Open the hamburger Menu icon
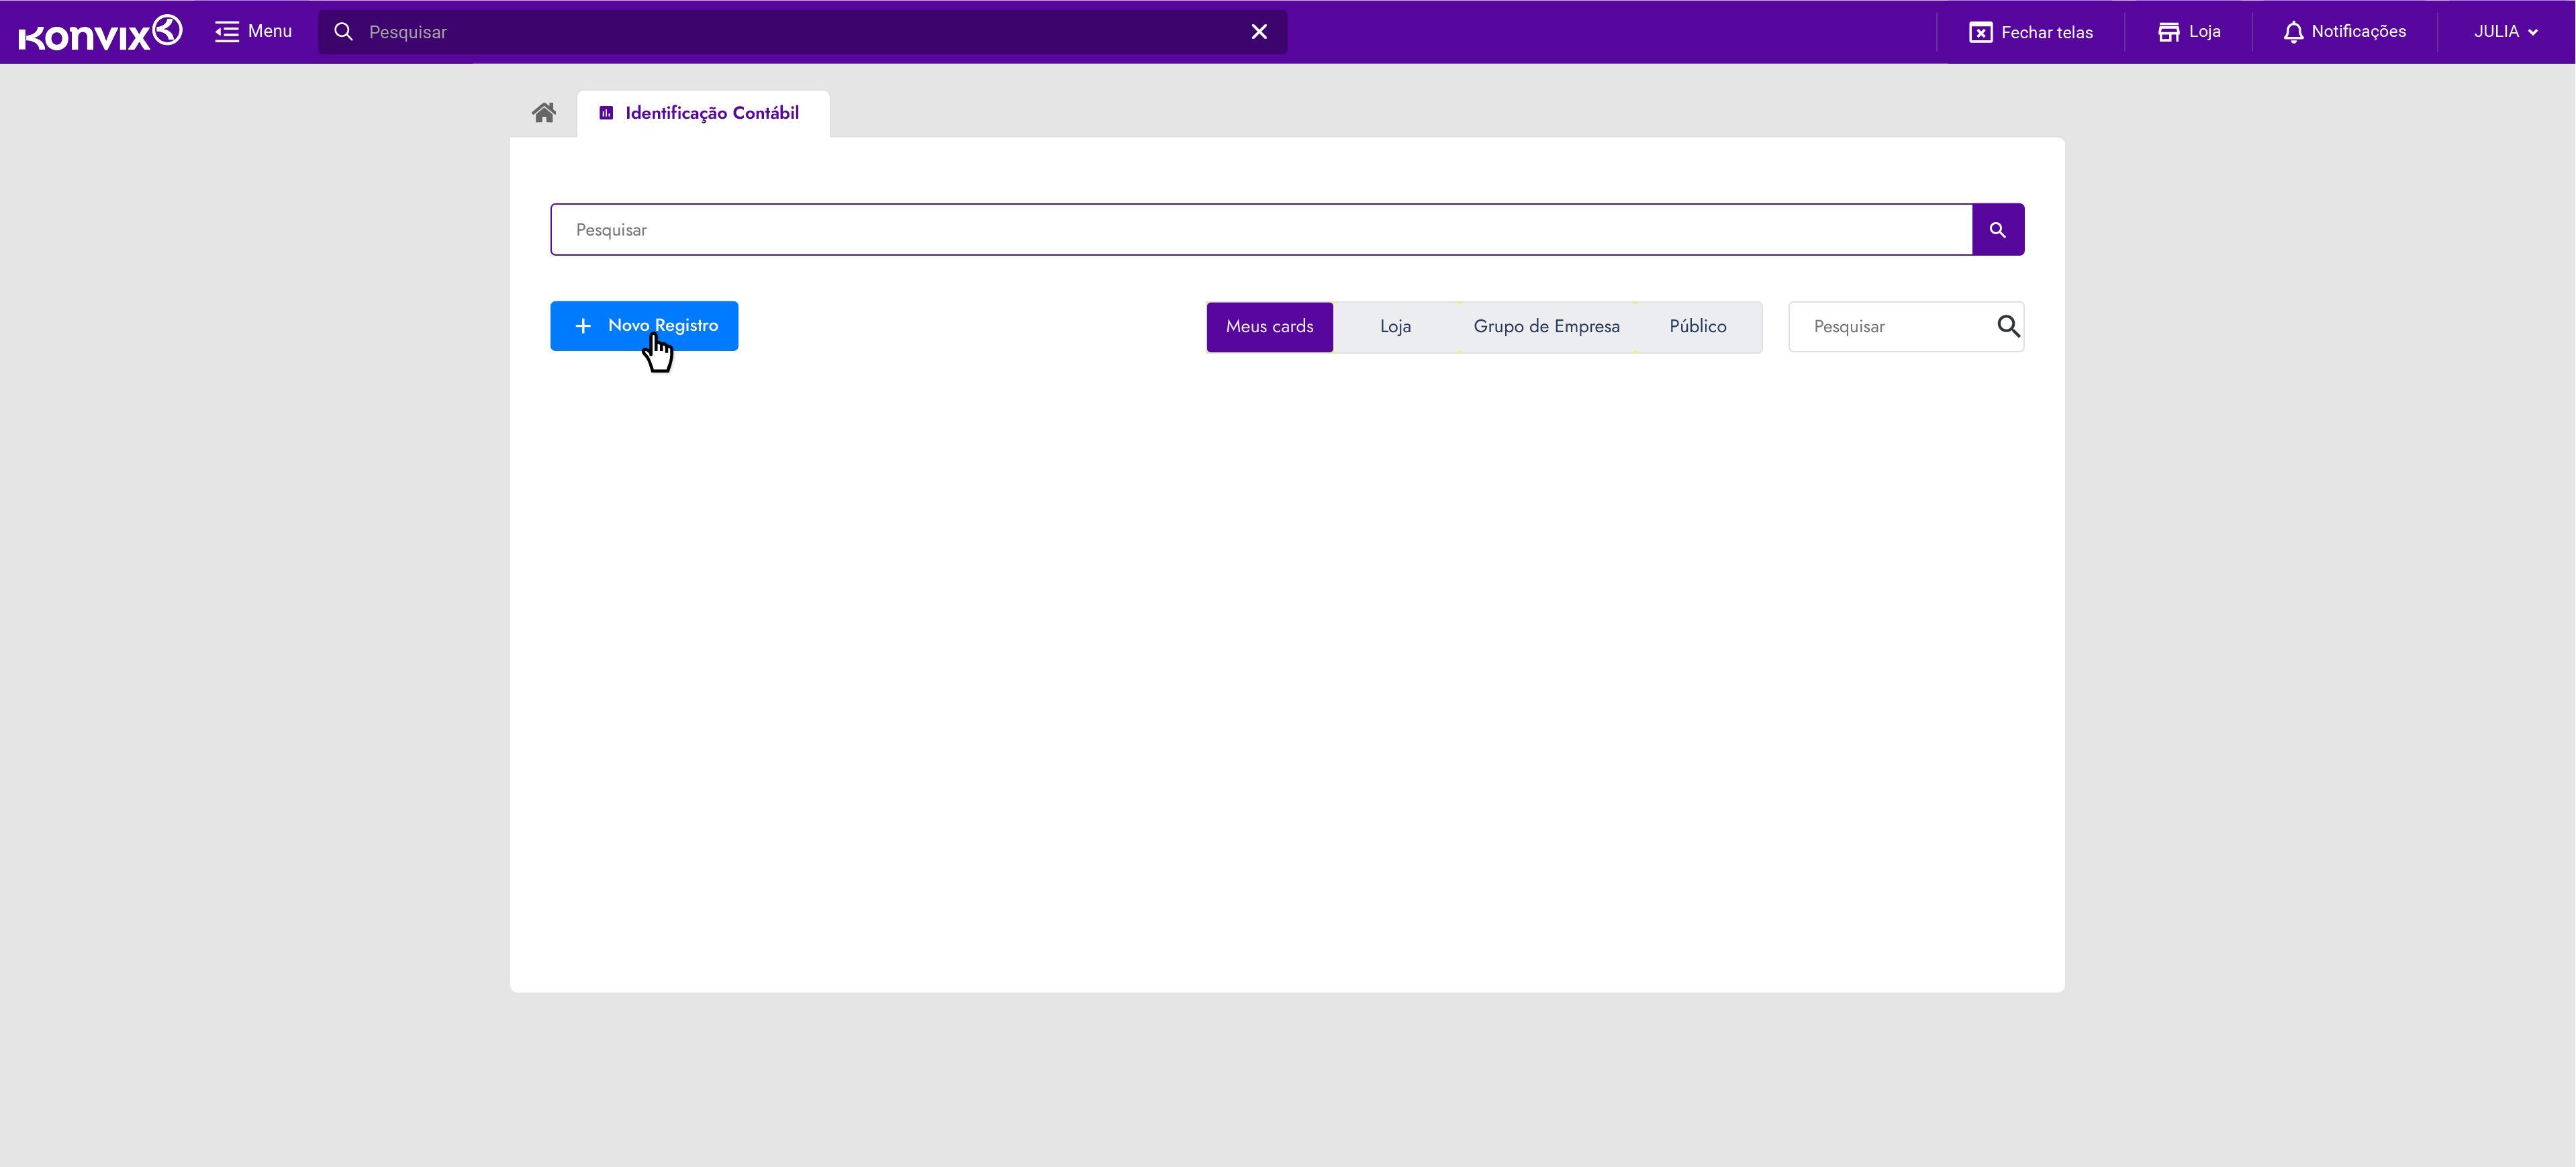 (227, 32)
